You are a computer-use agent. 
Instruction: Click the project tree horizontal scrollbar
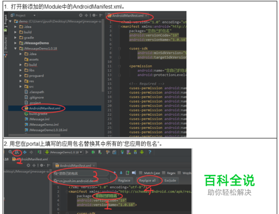[x=35, y=135]
